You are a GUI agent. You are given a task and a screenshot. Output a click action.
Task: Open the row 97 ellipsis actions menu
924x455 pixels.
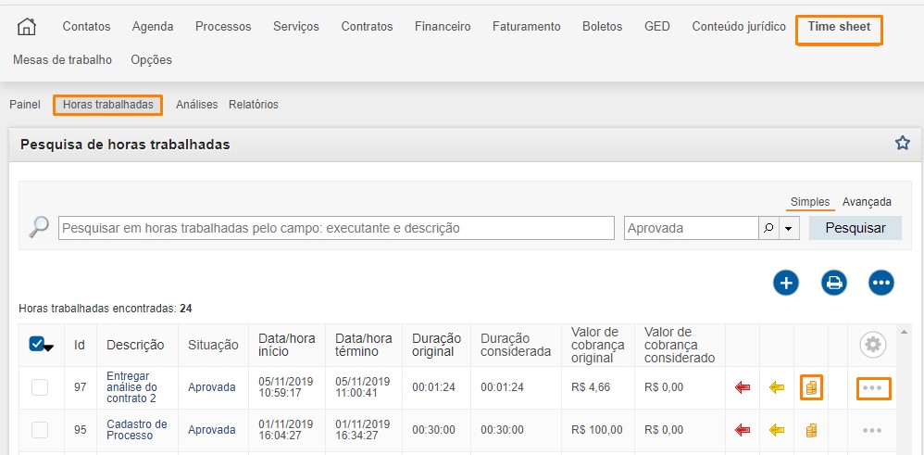871,387
